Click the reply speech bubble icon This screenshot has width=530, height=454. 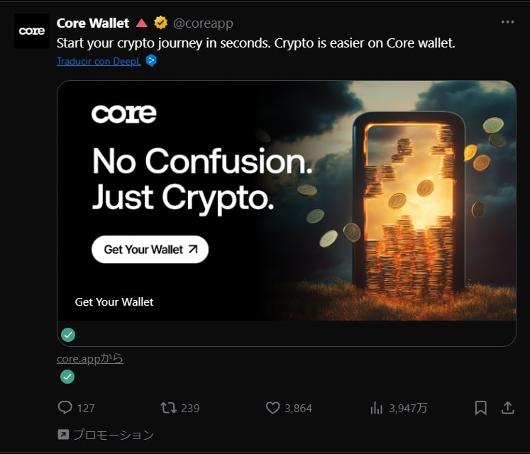pos(65,408)
